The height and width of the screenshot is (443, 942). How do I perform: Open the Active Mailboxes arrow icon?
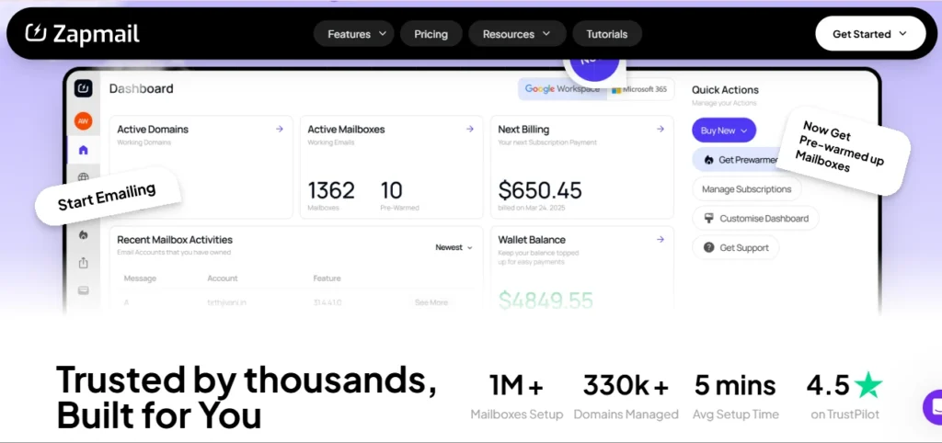(470, 129)
